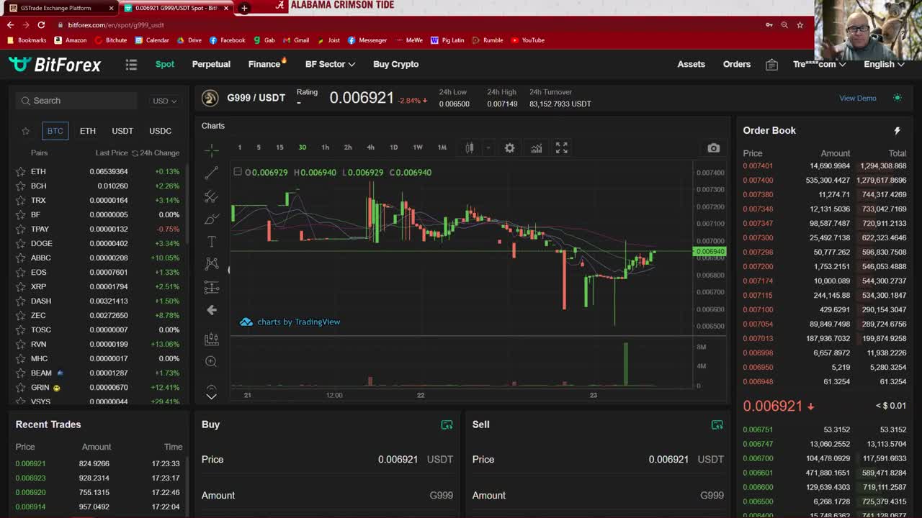922x518 pixels.
Task: Select the USDT market tab
Action: [x=122, y=131]
